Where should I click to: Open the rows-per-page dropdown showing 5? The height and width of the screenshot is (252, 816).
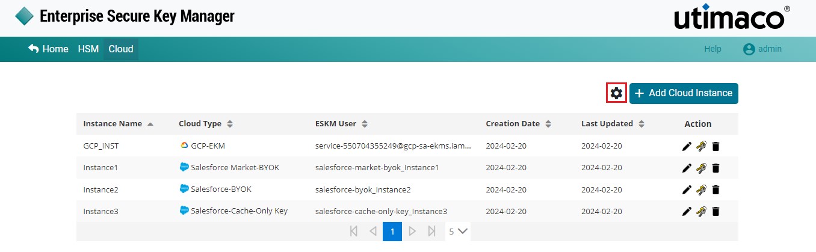pyautogui.click(x=458, y=231)
